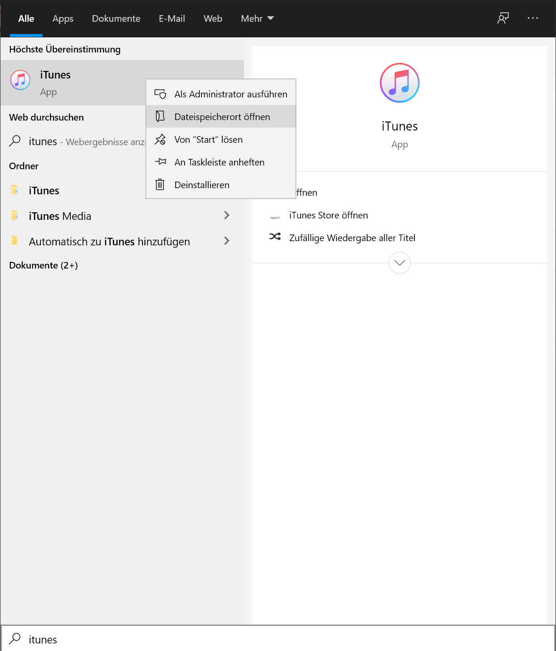Click the shuffle icon
The height and width of the screenshot is (651, 556).
pyautogui.click(x=275, y=236)
